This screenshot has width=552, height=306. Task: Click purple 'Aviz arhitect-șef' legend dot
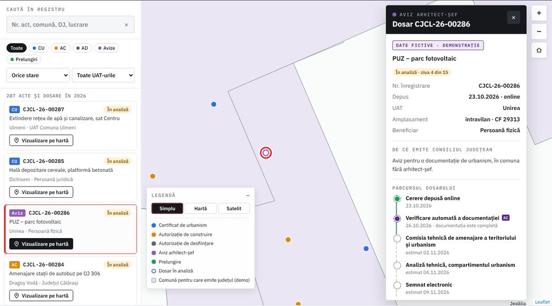coord(154,253)
